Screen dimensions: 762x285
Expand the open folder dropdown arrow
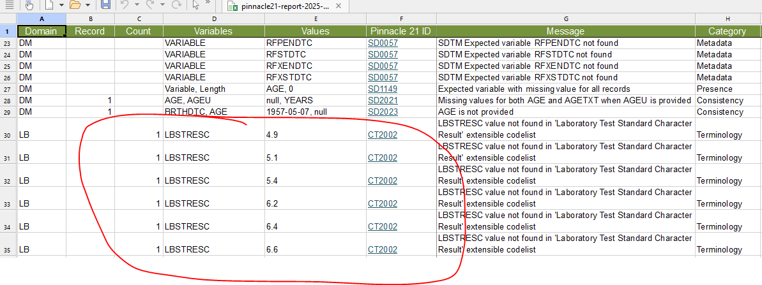click(88, 5)
